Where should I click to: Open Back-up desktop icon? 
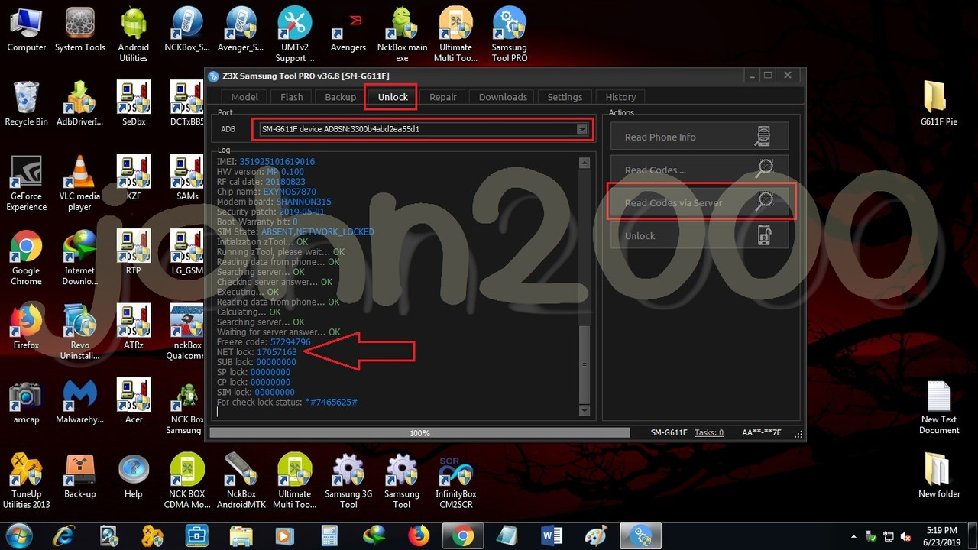pos(79,475)
